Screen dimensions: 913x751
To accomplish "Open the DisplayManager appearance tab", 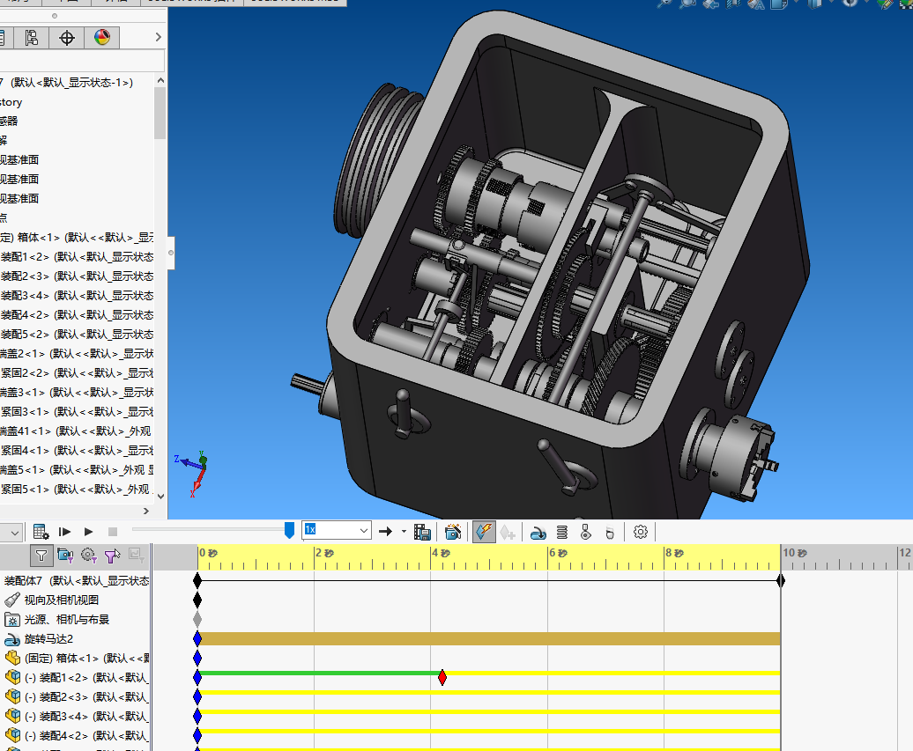I will [x=102, y=37].
